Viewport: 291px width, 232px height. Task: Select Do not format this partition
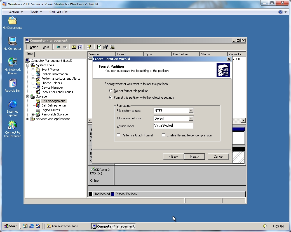(x=111, y=91)
